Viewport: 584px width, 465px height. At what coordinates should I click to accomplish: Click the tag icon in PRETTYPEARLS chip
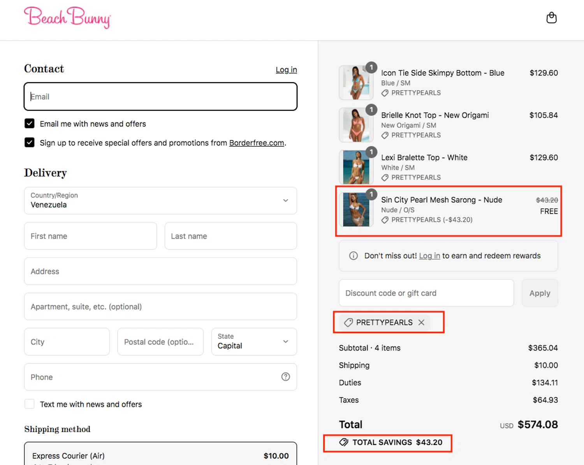tap(348, 322)
